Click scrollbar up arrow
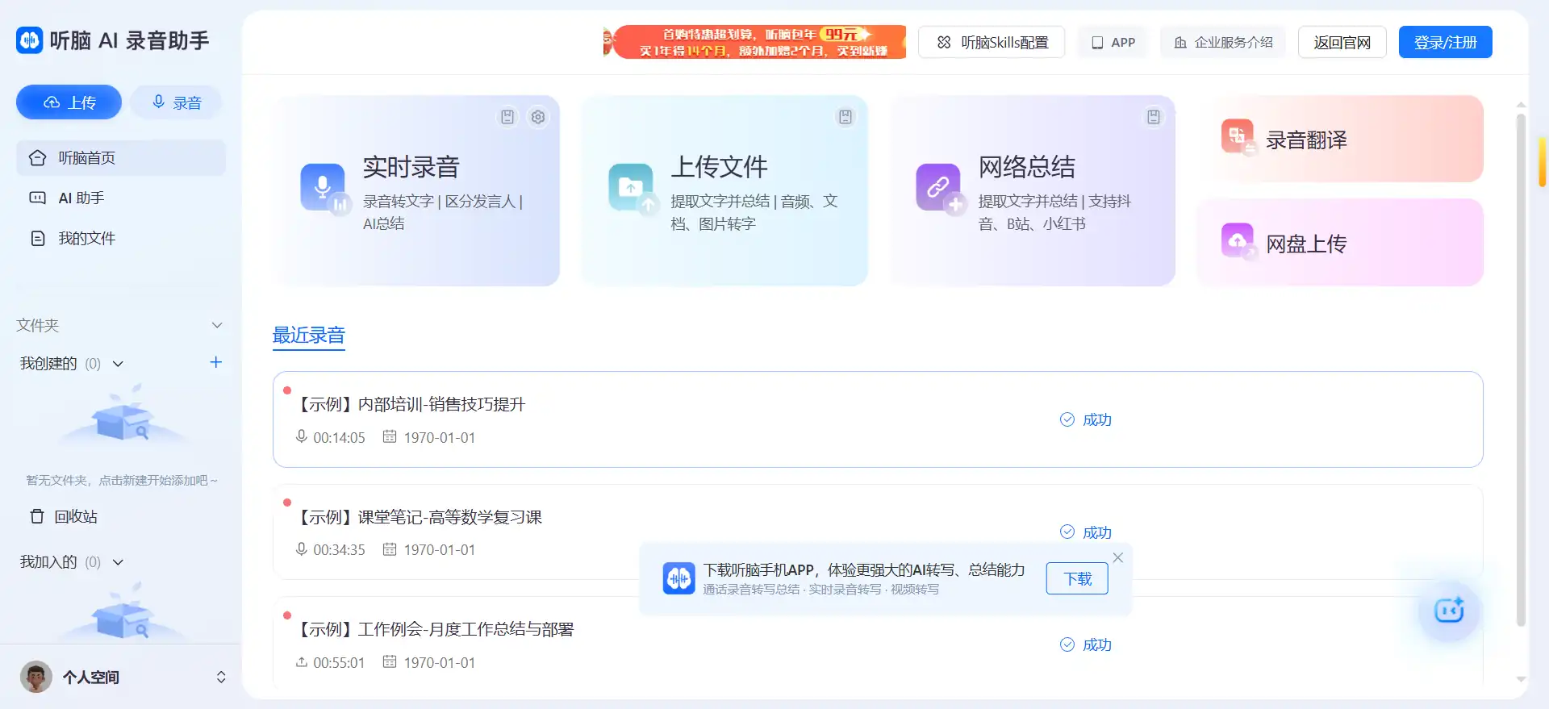The image size is (1549, 709). (x=1521, y=105)
